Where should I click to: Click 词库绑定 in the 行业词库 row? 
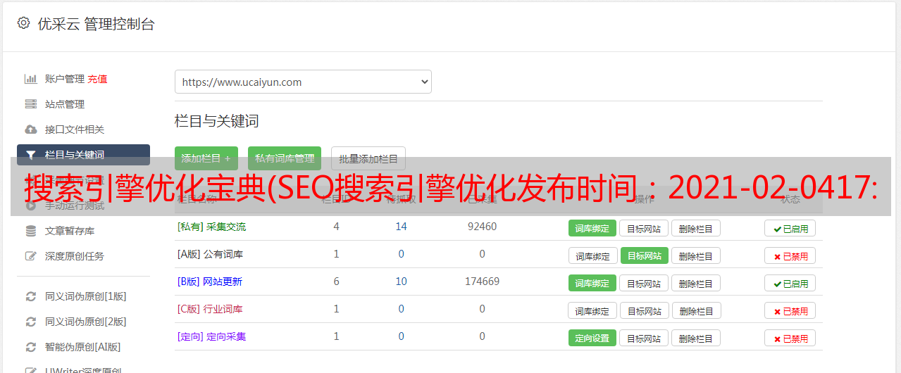(592, 310)
